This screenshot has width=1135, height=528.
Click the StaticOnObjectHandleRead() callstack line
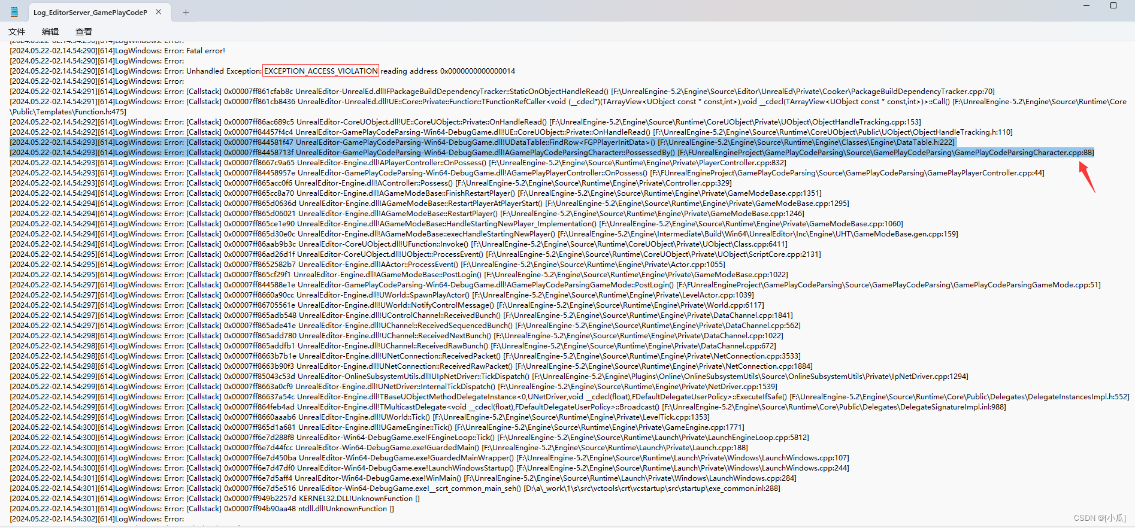(502, 92)
